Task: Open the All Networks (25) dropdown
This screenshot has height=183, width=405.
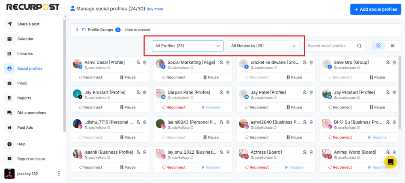Action: coord(263,46)
